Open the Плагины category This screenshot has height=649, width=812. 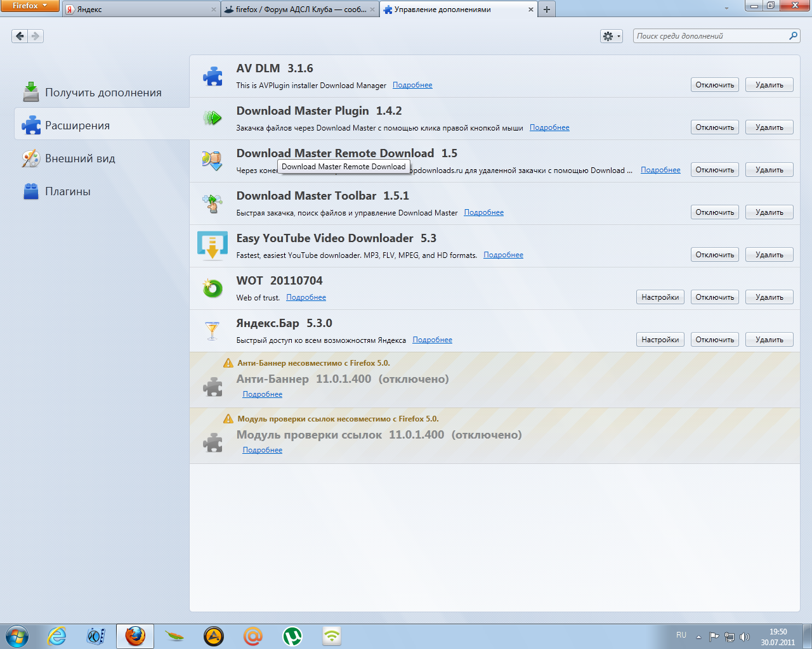[x=101, y=191]
